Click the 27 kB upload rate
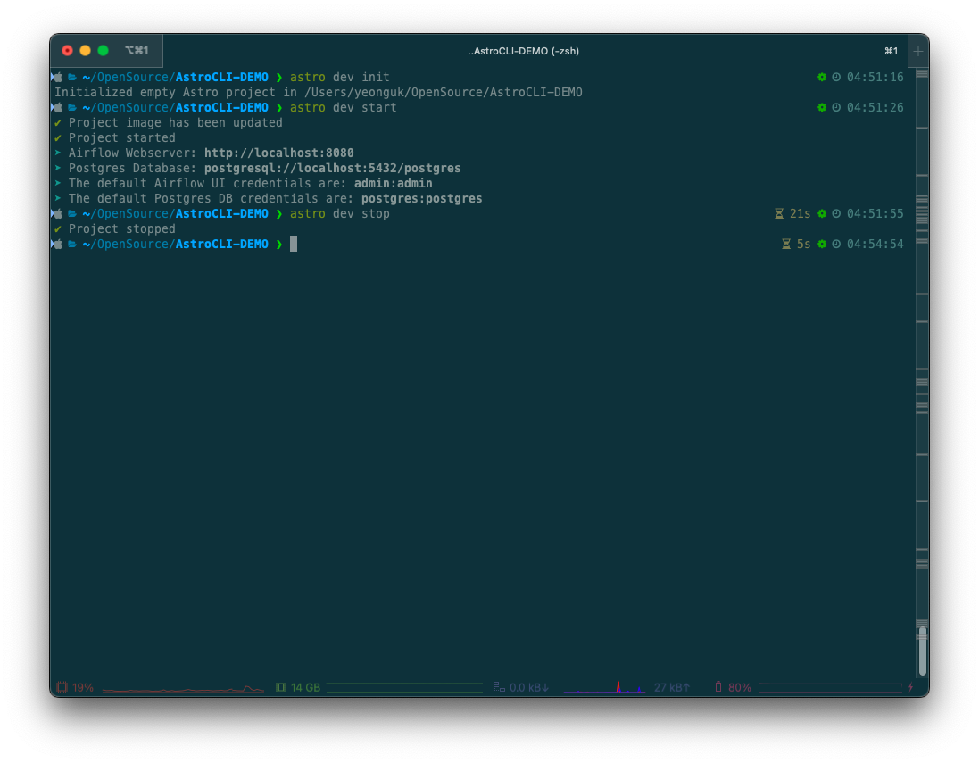Screen dimensions: 979x763 pos(672,687)
